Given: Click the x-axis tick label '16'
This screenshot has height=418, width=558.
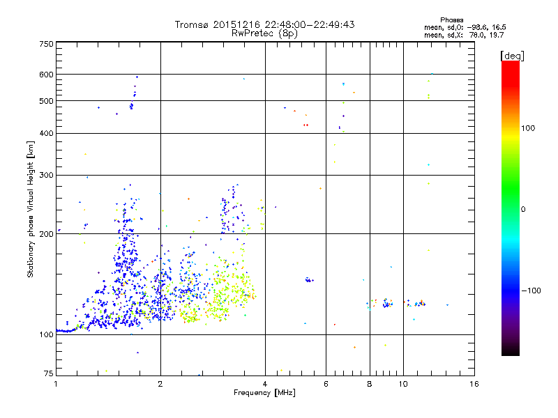Looking at the screenshot, I should (x=474, y=384).
